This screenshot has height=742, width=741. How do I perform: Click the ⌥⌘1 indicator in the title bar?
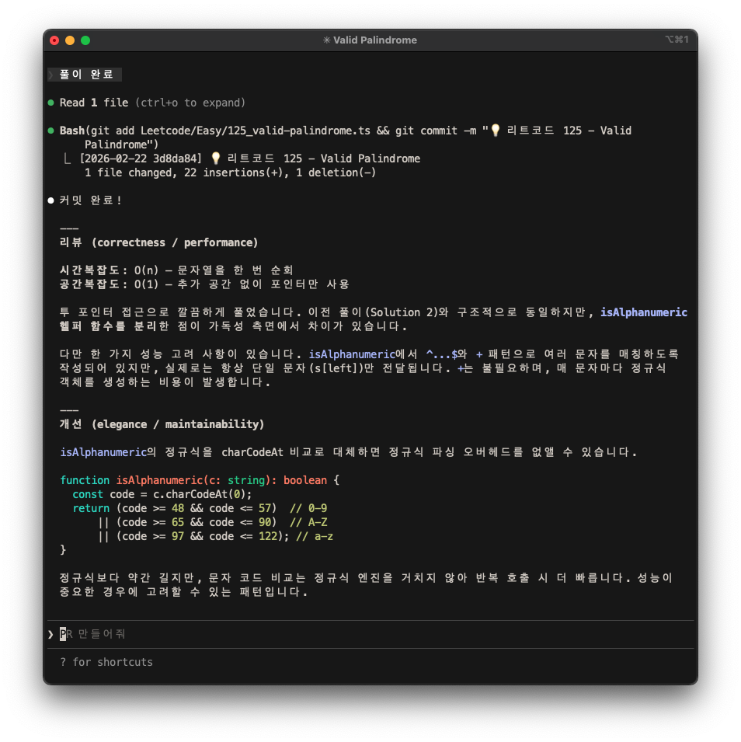[x=677, y=40]
